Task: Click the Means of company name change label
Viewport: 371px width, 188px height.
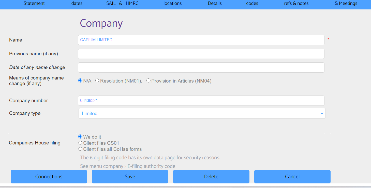Action: [36, 81]
